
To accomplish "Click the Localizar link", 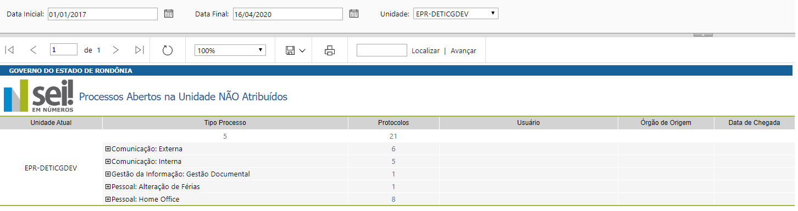I will (425, 50).
